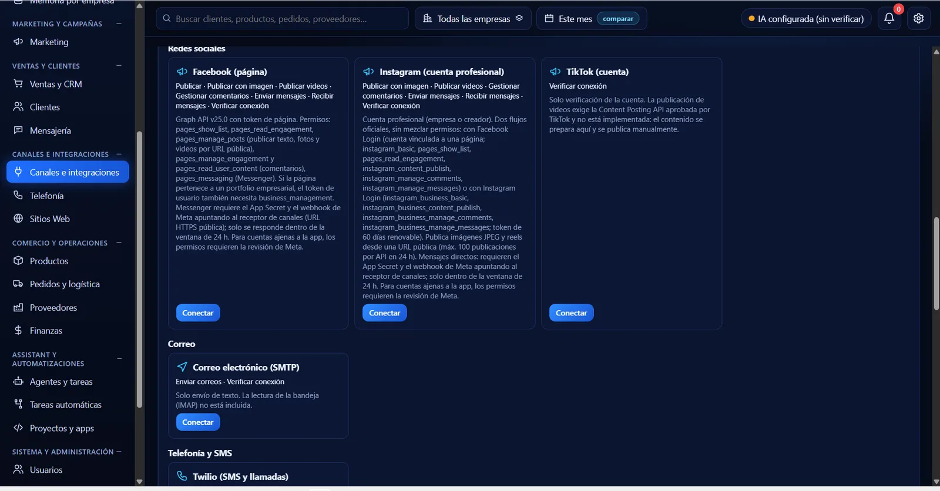The image size is (940, 491).
Task: Click the search magnifier icon
Action: [167, 18]
